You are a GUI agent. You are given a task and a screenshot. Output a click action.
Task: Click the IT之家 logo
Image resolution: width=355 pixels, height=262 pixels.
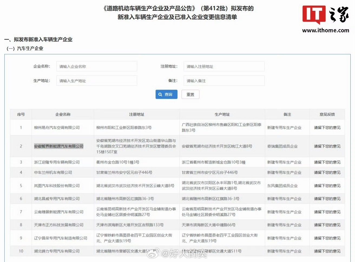click(326, 15)
